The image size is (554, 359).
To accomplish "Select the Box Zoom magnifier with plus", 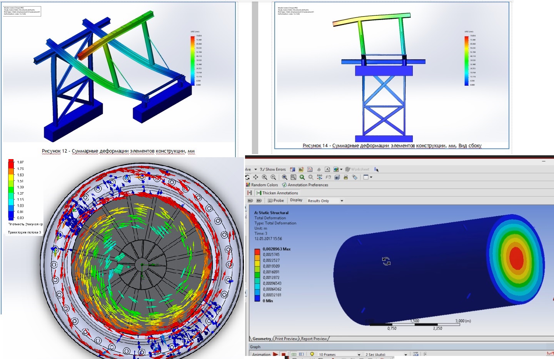I will (x=273, y=177).
